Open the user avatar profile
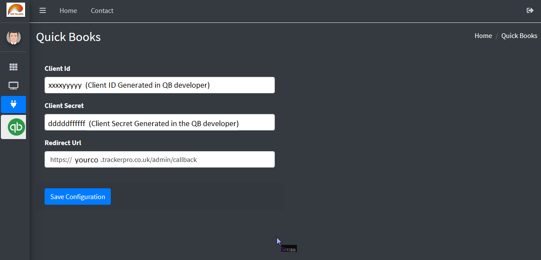 click(x=13, y=37)
